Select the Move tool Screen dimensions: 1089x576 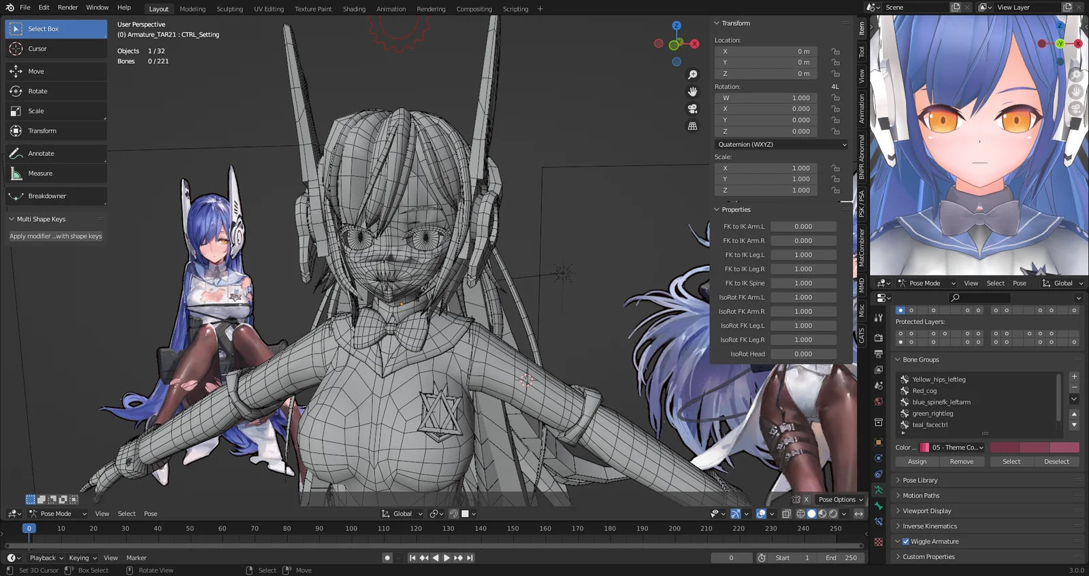pos(56,71)
